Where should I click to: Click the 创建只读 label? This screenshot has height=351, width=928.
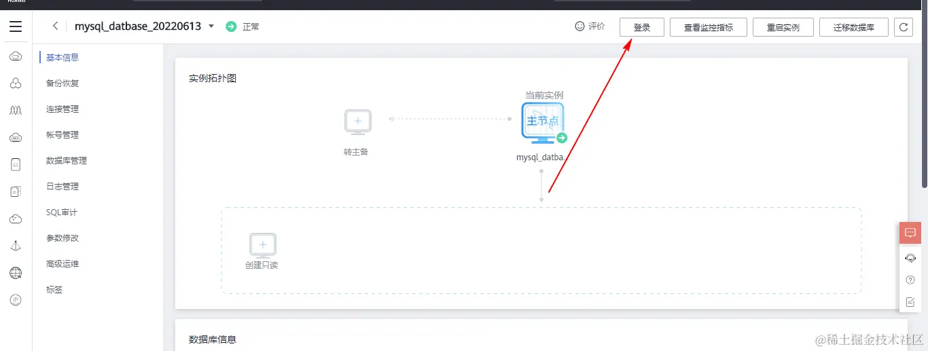(262, 265)
